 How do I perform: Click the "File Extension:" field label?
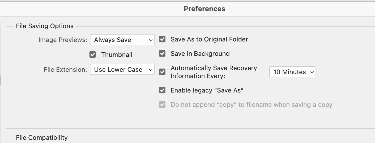point(65,70)
